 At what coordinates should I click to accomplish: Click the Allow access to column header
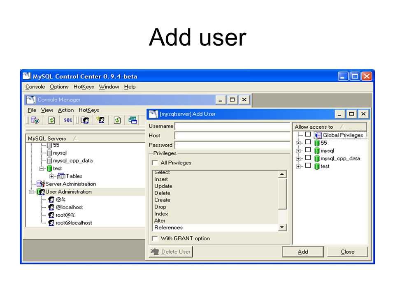coord(330,127)
